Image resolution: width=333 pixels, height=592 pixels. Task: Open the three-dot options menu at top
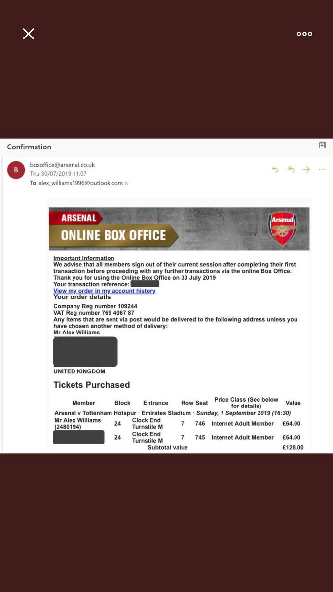(304, 34)
